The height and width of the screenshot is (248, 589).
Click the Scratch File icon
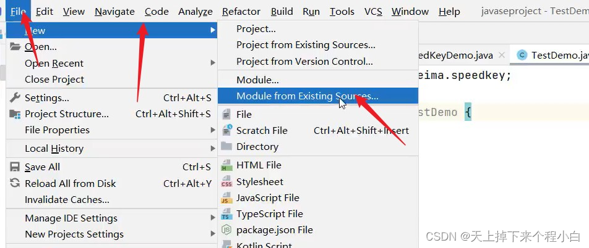point(226,130)
